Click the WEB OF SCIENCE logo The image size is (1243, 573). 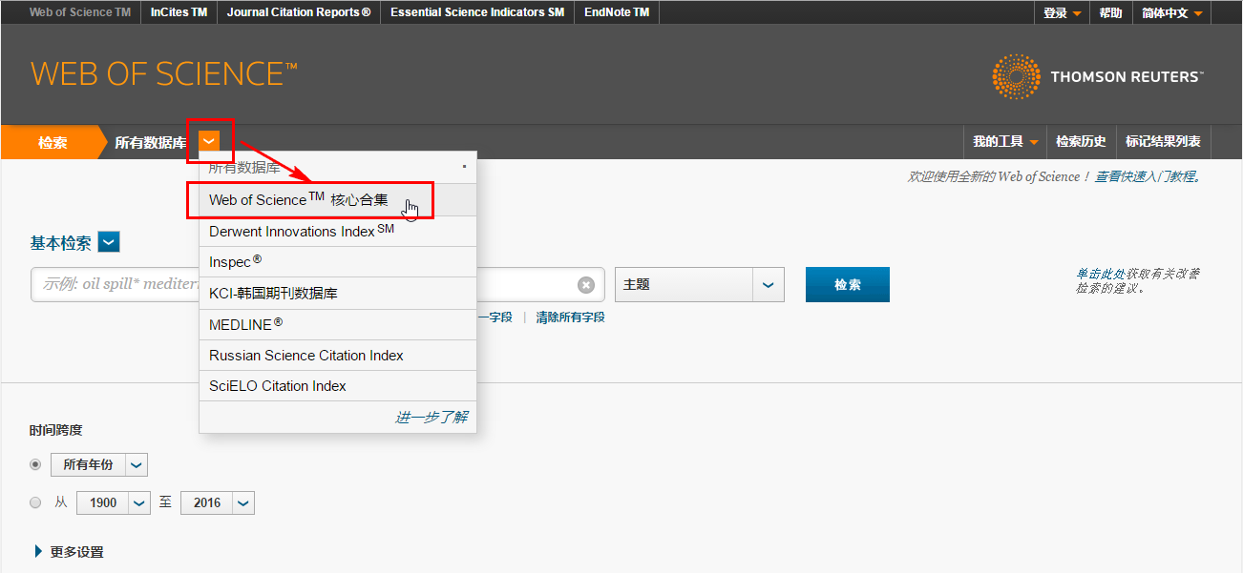(162, 72)
